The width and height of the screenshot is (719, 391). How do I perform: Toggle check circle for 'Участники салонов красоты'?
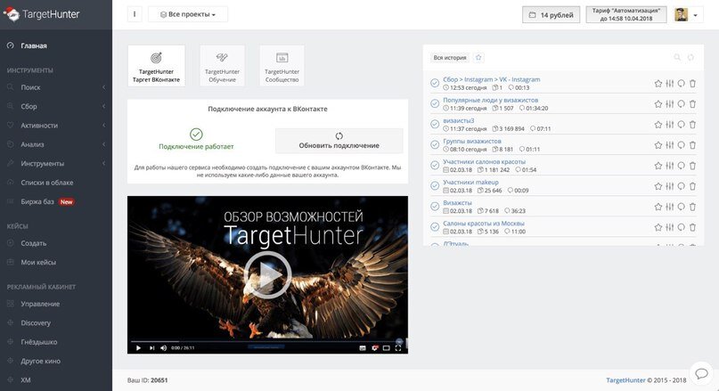(x=435, y=165)
